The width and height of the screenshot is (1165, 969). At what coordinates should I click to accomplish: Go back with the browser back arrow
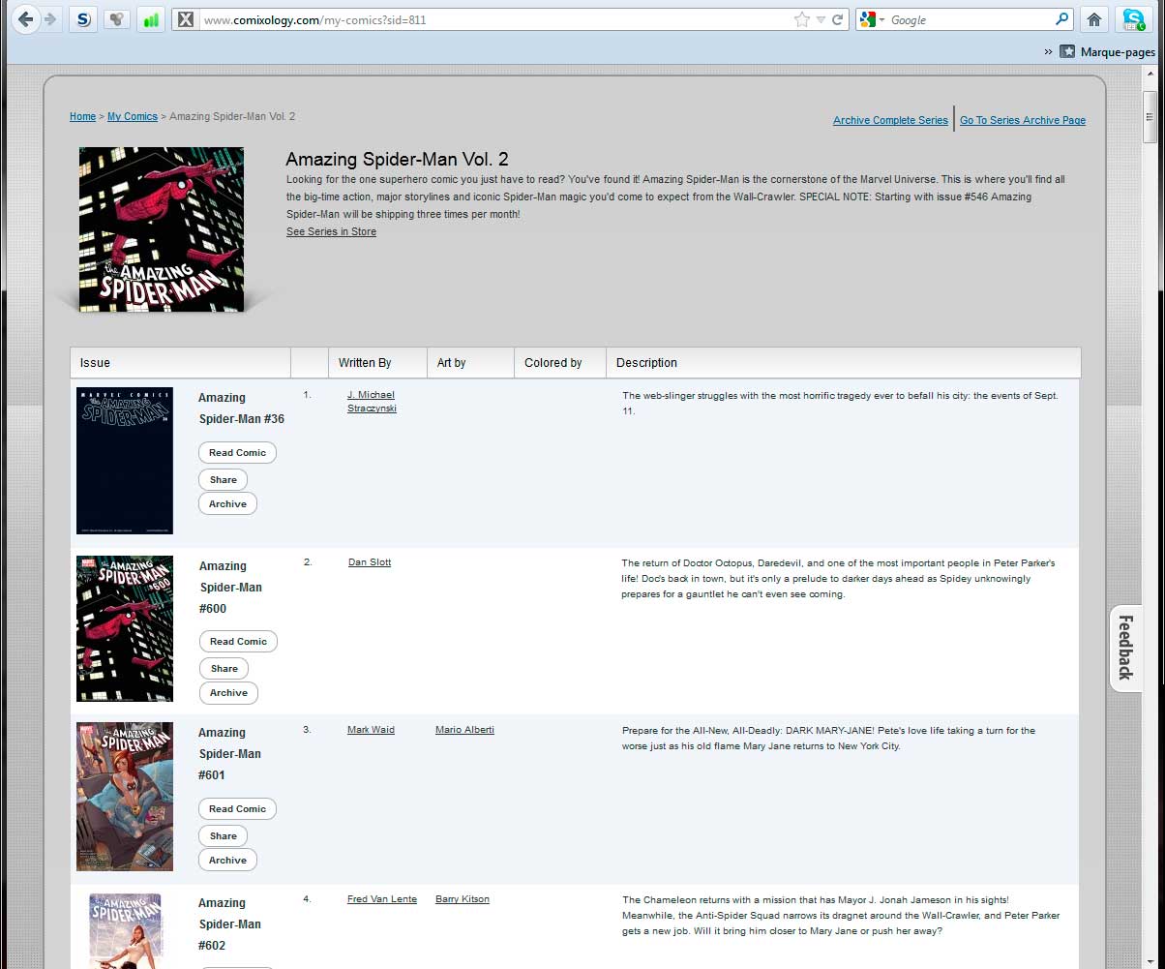[25, 18]
